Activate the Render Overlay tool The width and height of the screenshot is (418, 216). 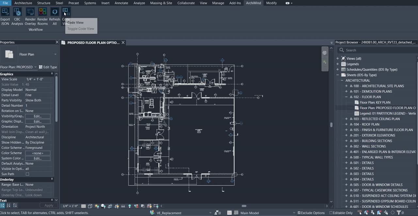click(30, 16)
